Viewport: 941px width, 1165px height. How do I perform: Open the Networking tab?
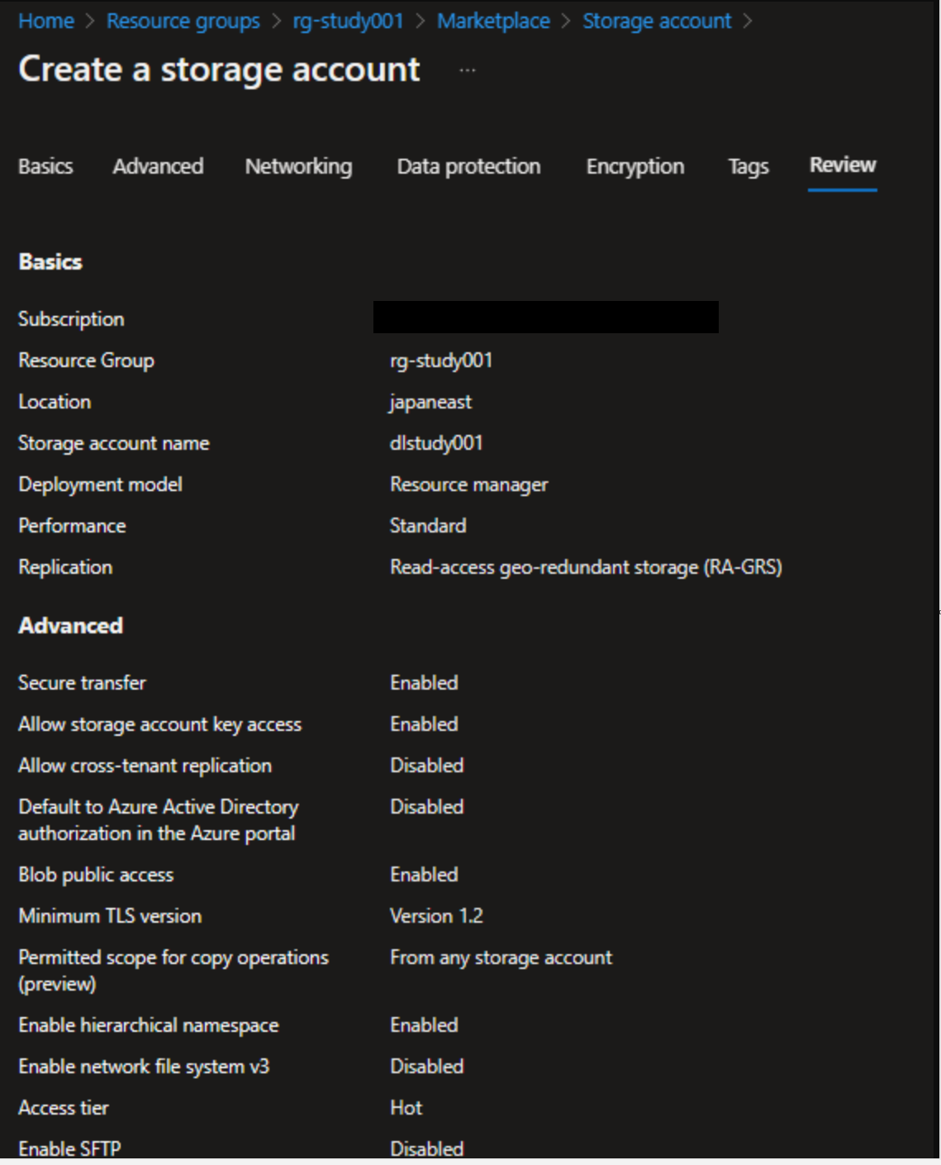[x=298, y=166]
